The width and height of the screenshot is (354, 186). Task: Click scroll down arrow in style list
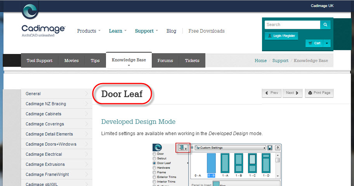pos(278,176)
